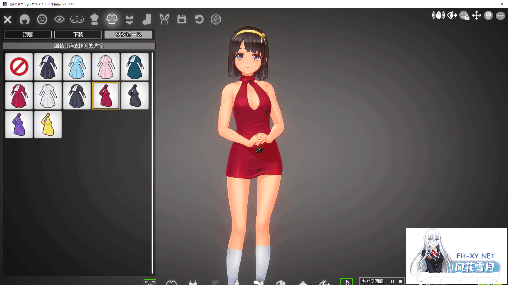The height and width of the screenshot is (285, 508).
Task: Select the bunny-ears accessory panel
Action: tap(164, 19)
